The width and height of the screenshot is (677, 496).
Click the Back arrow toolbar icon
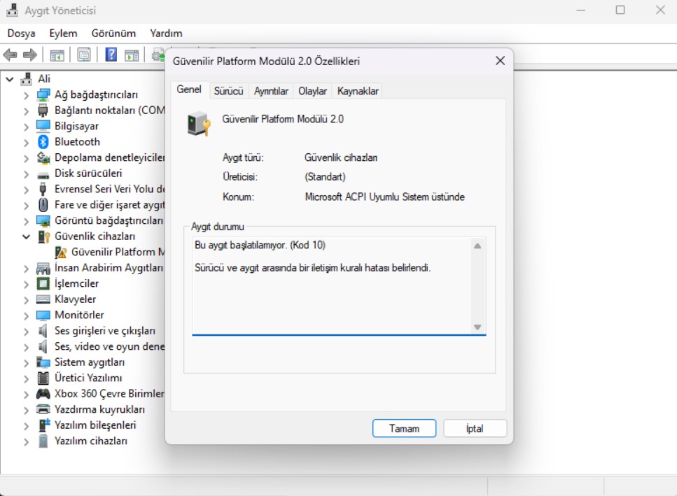pos(10,55)
